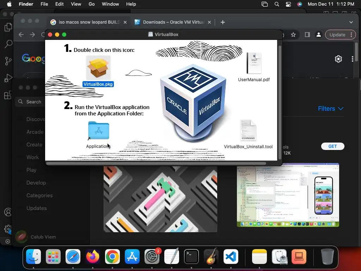Open the Trash in the Dock
The width and height of the screenshot is (361, 271).
[x=328, y=257]
